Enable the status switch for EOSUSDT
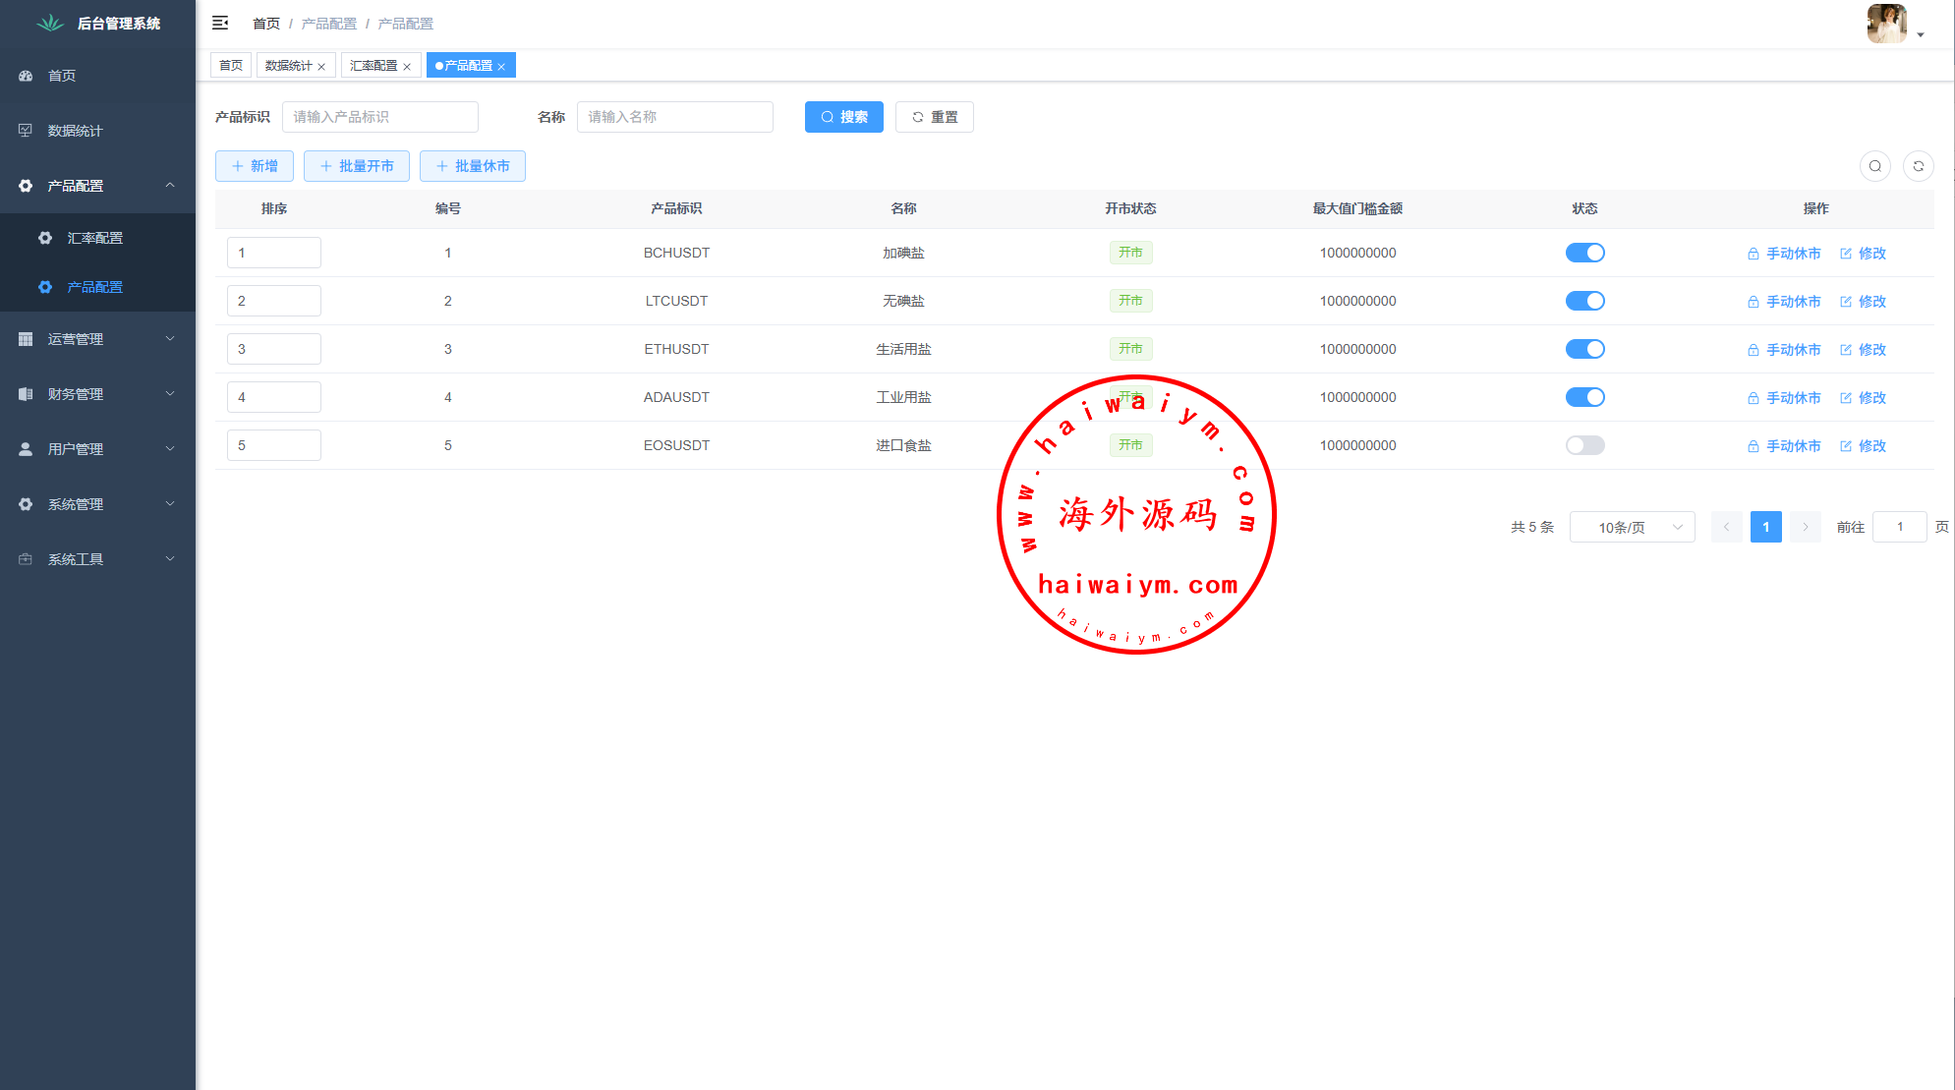The image size is (1955, 1090). click(x=1584, y=445)
